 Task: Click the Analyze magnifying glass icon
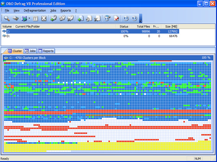tap(7, 18)
